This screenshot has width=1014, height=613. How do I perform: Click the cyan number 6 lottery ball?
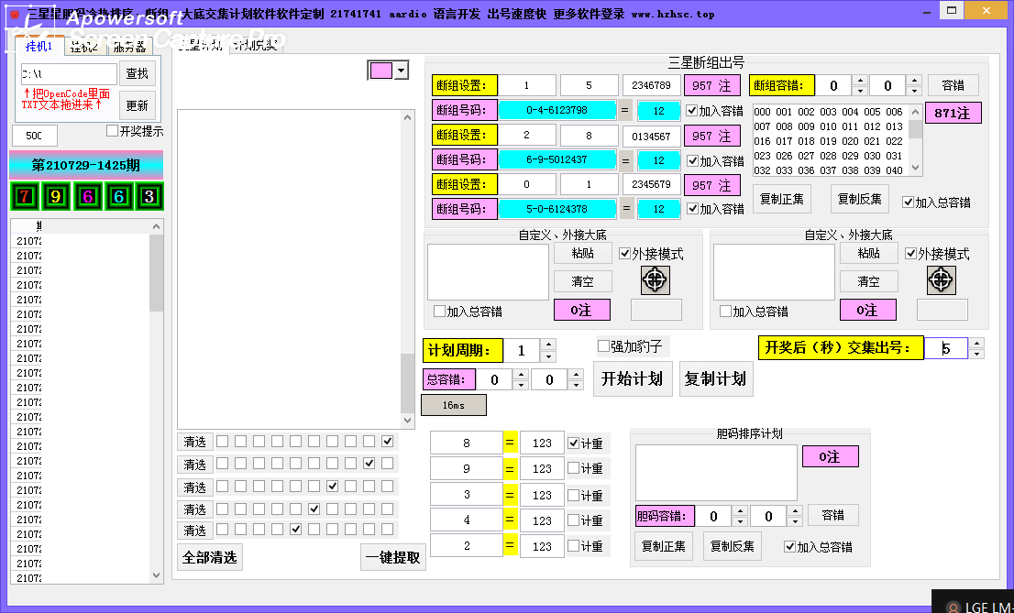[118, 197]
